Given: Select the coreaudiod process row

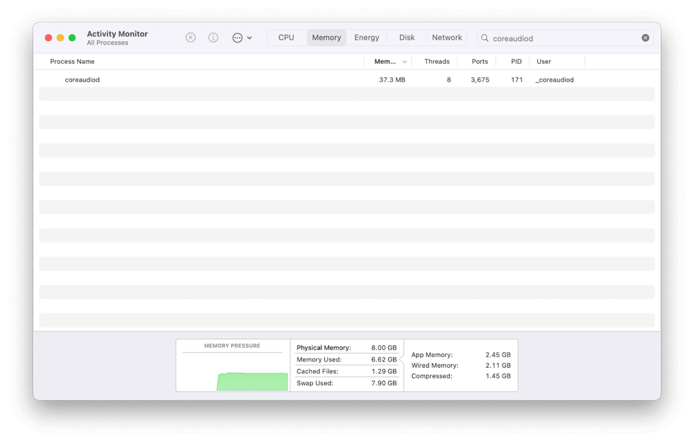Looking at the screenshot, I should tap(347, 80).
